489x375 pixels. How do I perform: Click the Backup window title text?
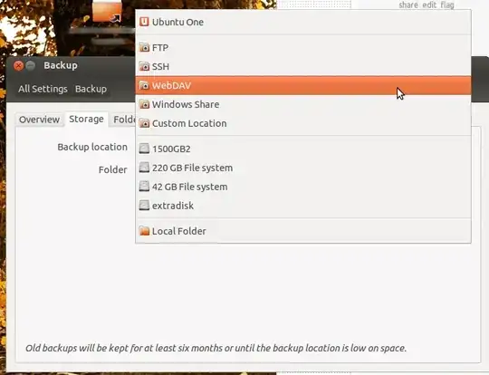click(x=61, y=65)
